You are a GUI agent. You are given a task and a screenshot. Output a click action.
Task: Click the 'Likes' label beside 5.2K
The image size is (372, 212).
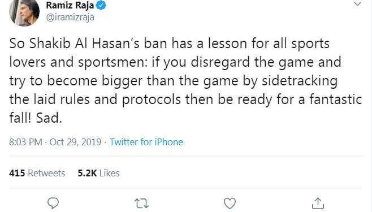[x=109, y=173]
